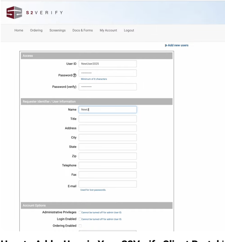
Task: Open the Home menu item
Action: tap(19, 30)
